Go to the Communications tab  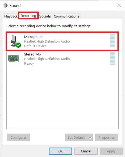click(x=66, y=16)
